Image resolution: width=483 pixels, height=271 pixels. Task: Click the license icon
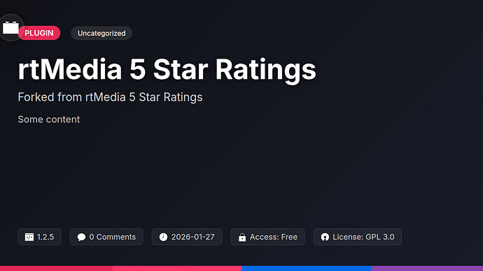(325, 237)
